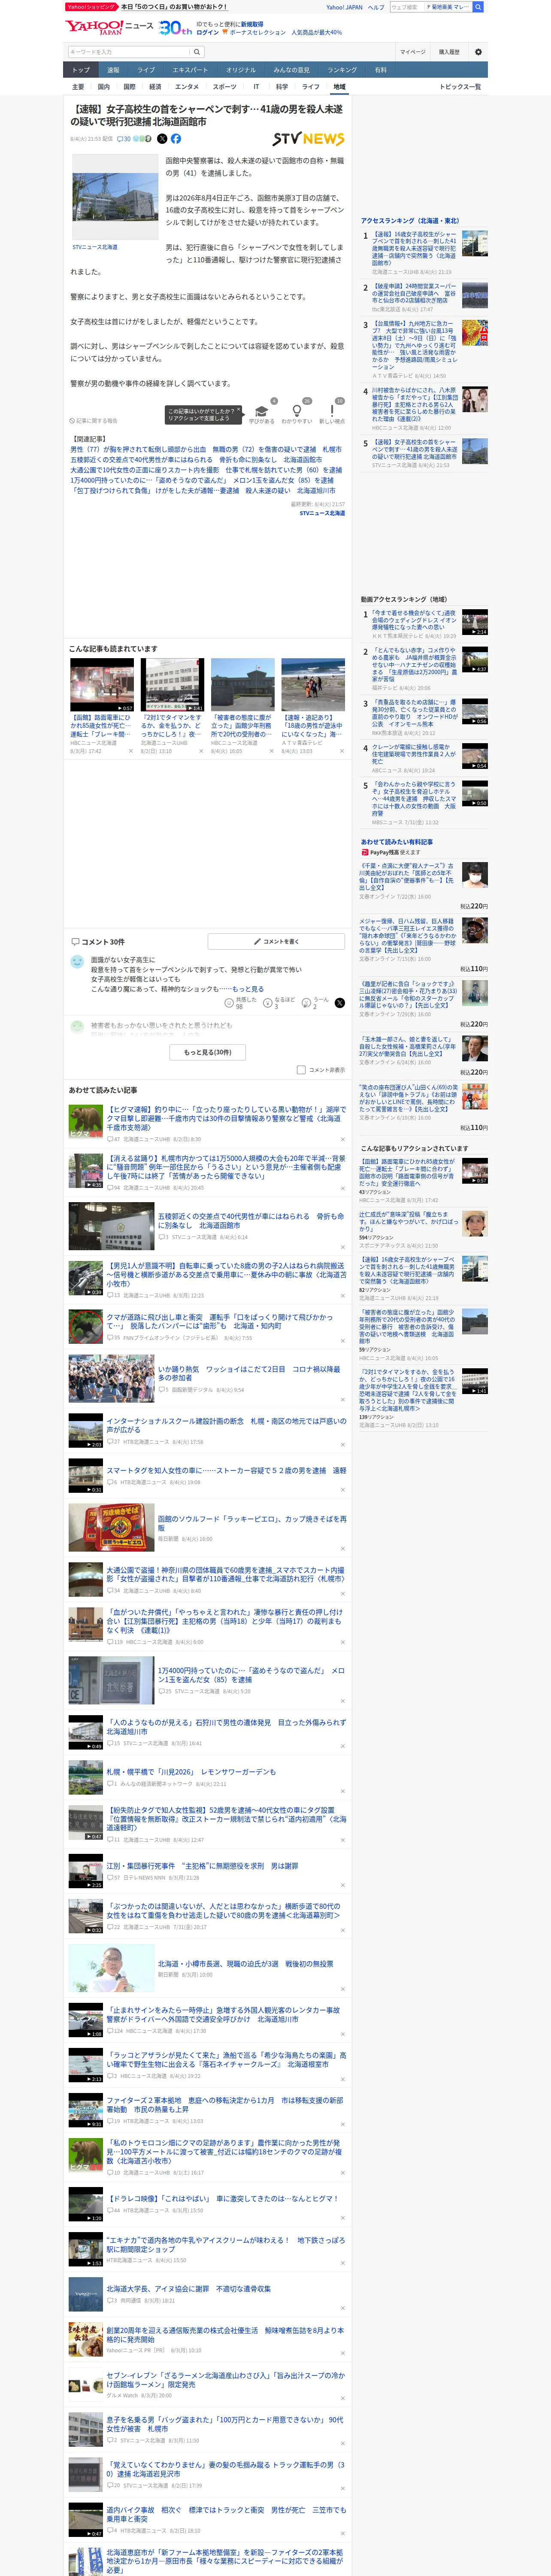Open the マイページ link
Screen dimensions: 551x2576
tap(412, 52)
